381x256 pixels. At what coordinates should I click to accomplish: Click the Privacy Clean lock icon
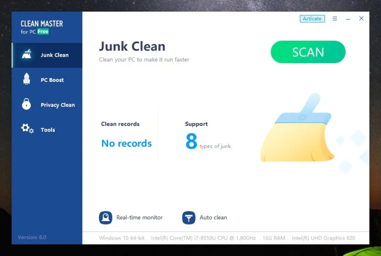click(27, 105)
